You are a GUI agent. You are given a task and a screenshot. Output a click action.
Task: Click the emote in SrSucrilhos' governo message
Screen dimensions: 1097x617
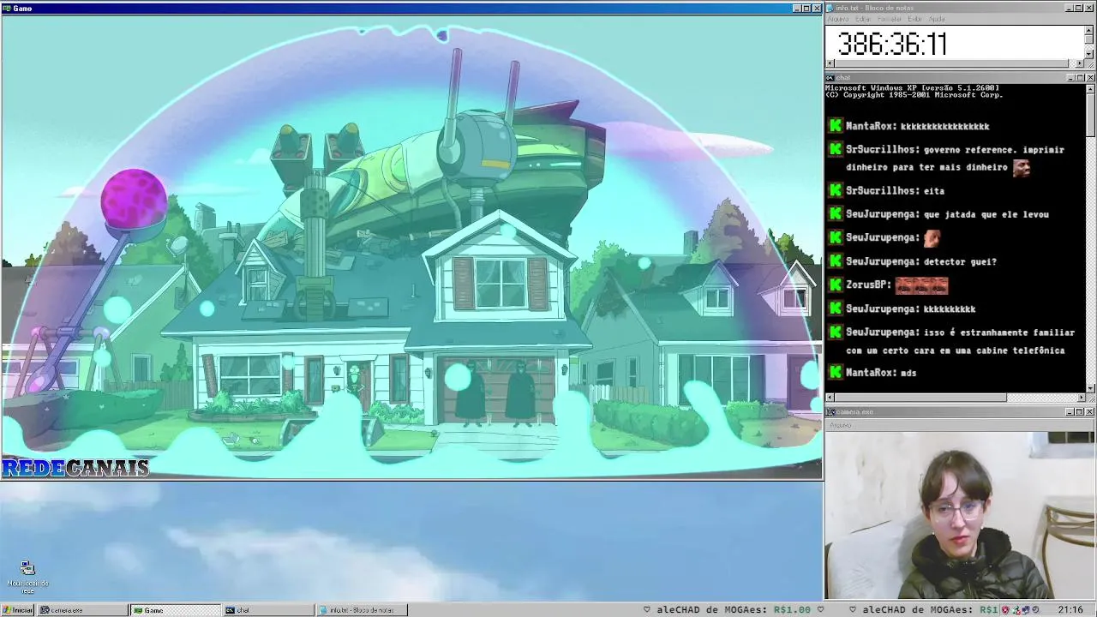tap(1021, 168)
